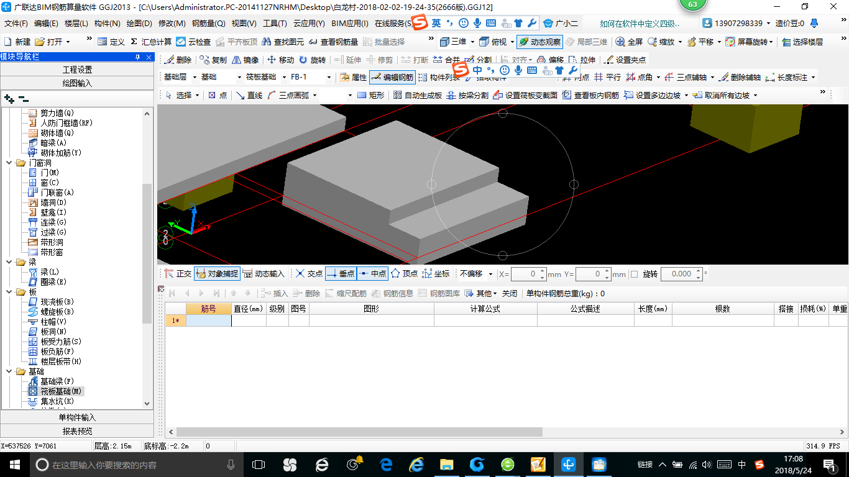Click the 全屏 full screen icon
849x477 pixels.
pyautogui.click(x=629, y=42)
